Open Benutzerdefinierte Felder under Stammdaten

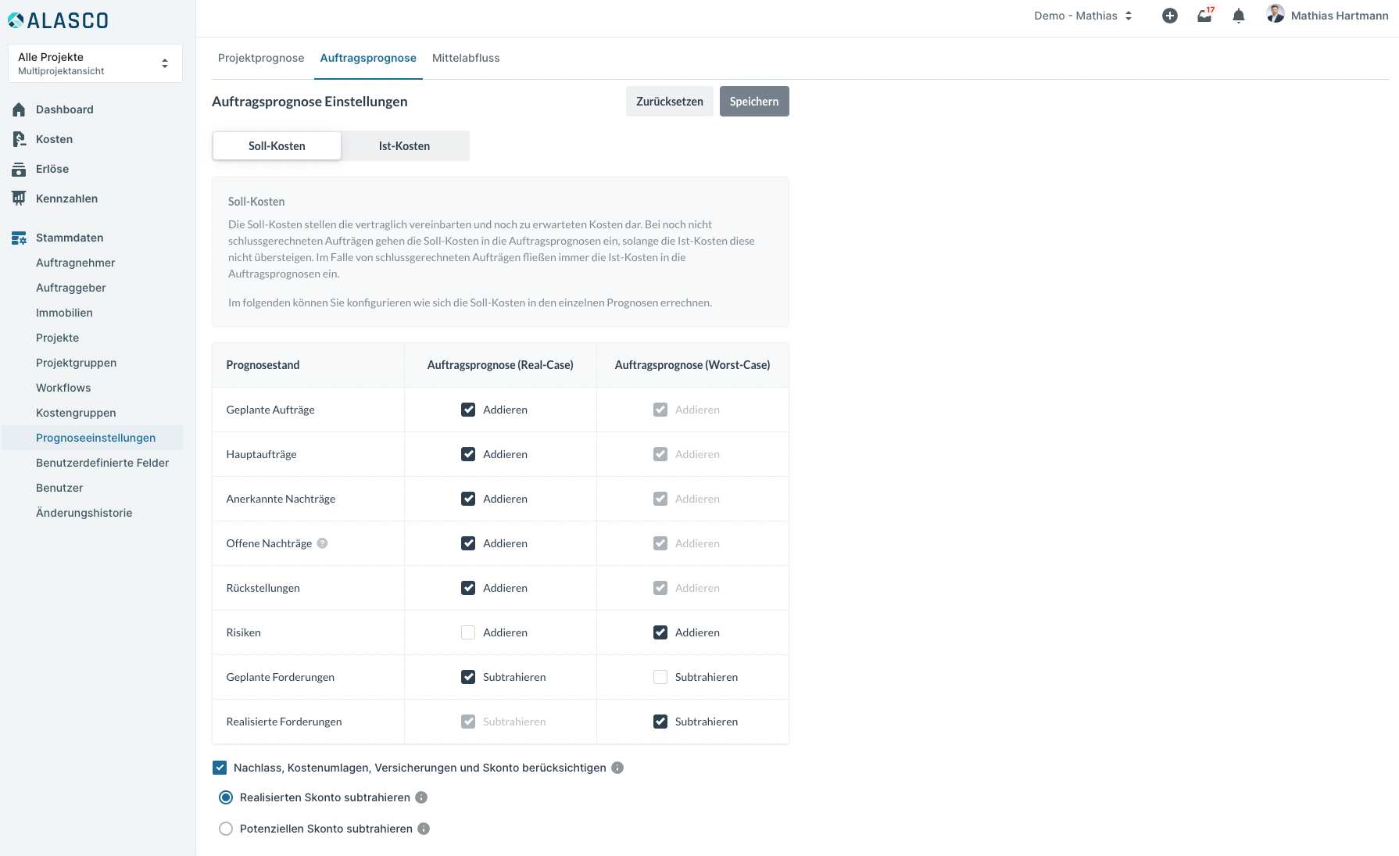(x=102, y=463)
